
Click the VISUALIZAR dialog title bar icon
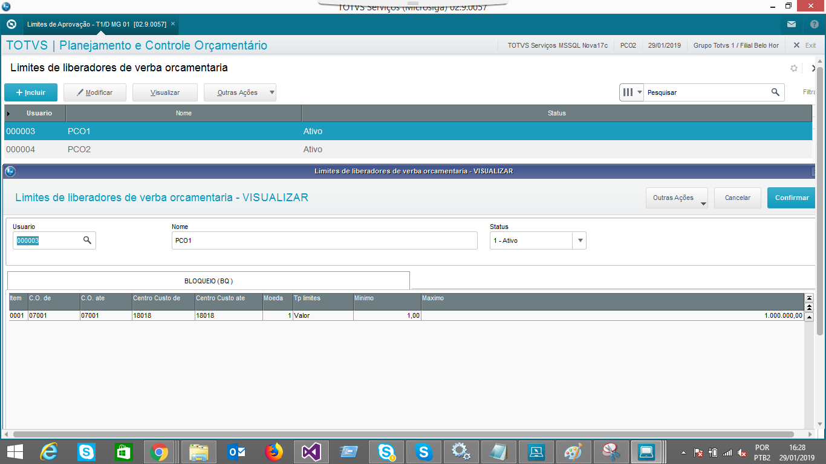pos(10,171)
